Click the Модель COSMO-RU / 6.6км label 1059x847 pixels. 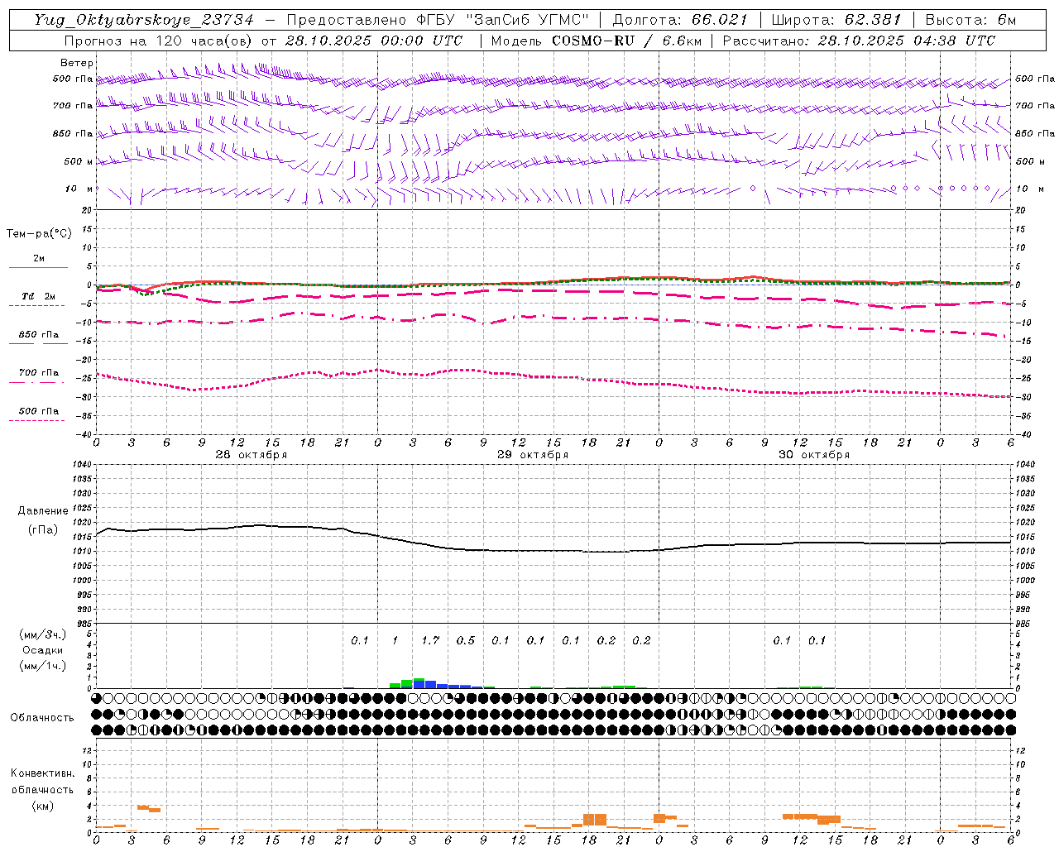coord(597,41)
